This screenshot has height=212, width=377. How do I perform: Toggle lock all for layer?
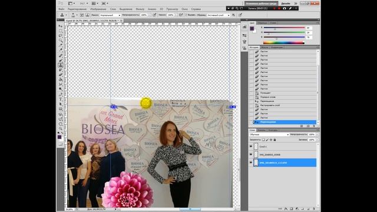275,140
